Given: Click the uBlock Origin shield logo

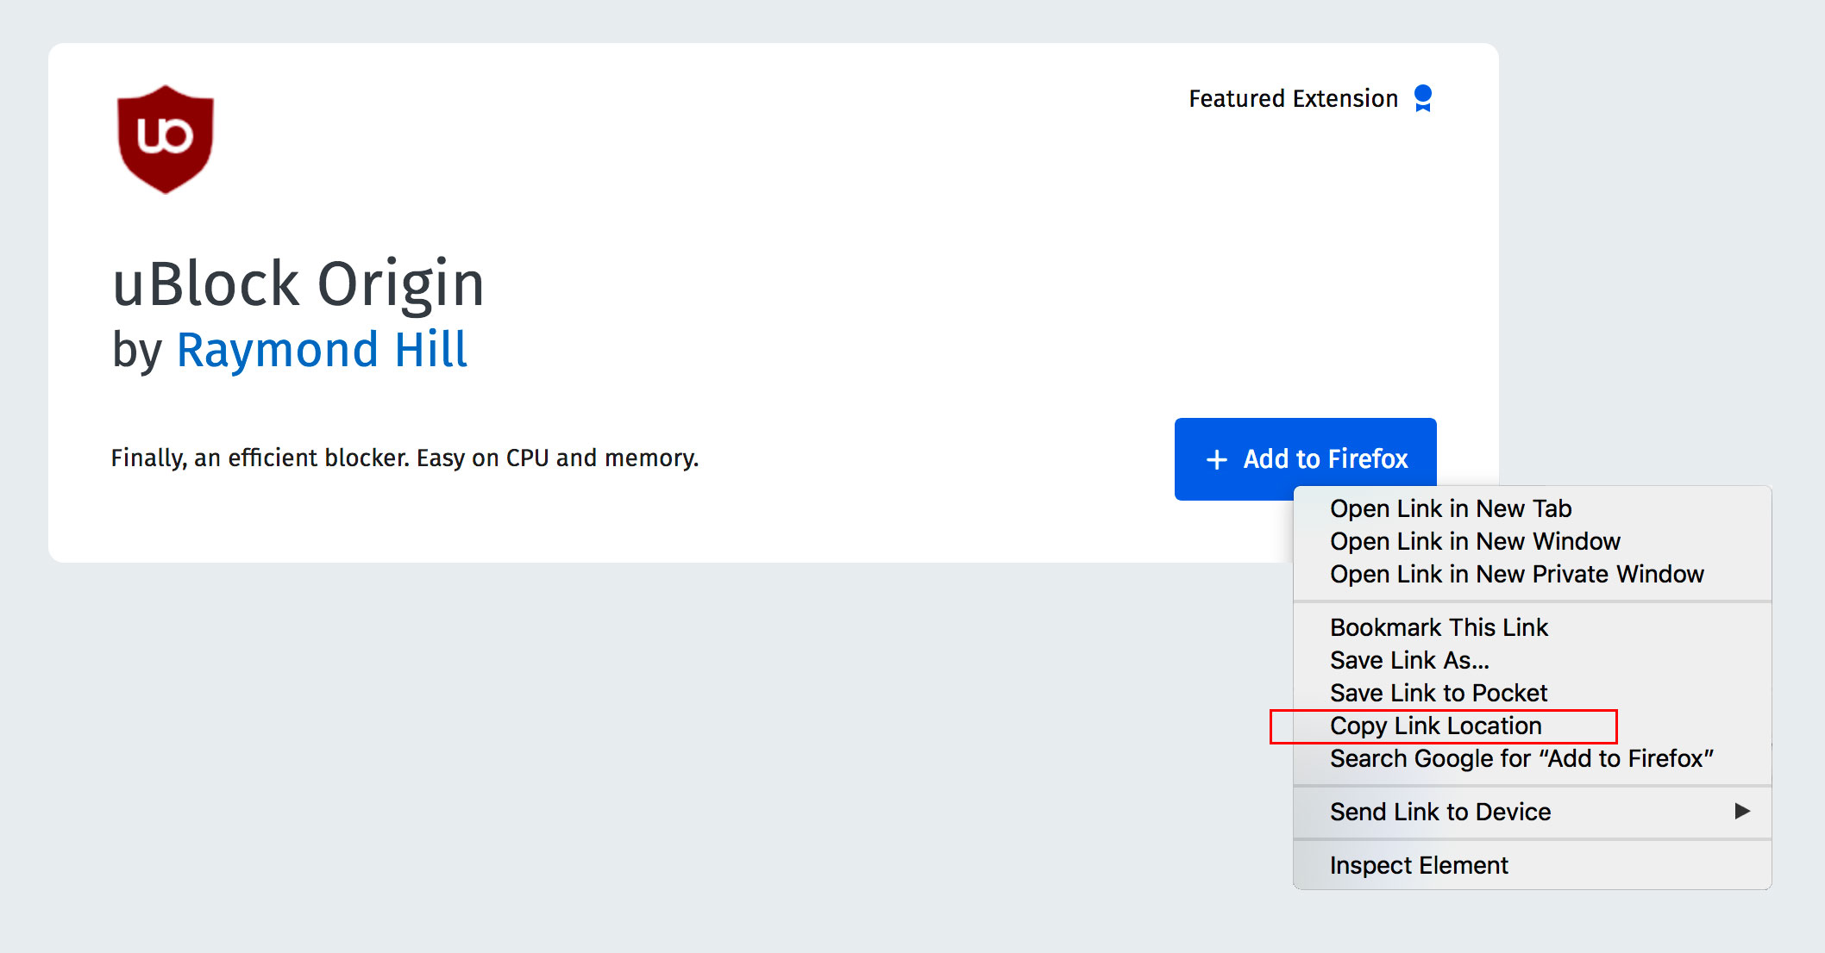Looking at the screenshot, I should pyautogui.click(x=165, y=139).
